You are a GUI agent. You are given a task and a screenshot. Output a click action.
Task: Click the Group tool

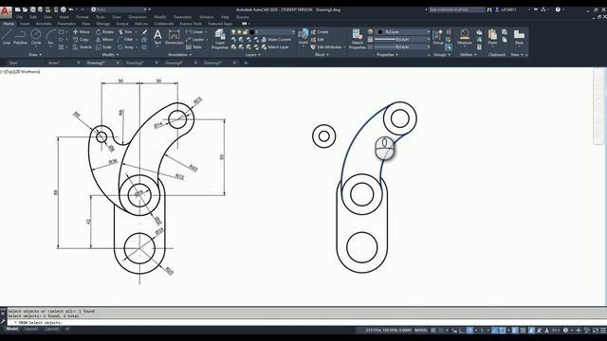pyautogui.click(x=438, y=37)
